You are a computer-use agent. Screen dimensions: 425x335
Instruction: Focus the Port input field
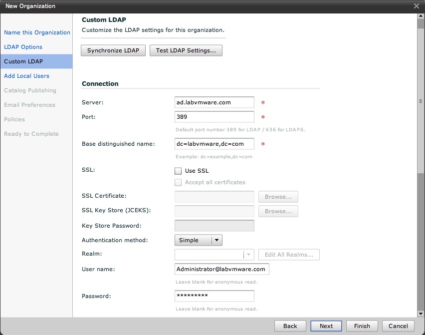(x=214, y=117)
